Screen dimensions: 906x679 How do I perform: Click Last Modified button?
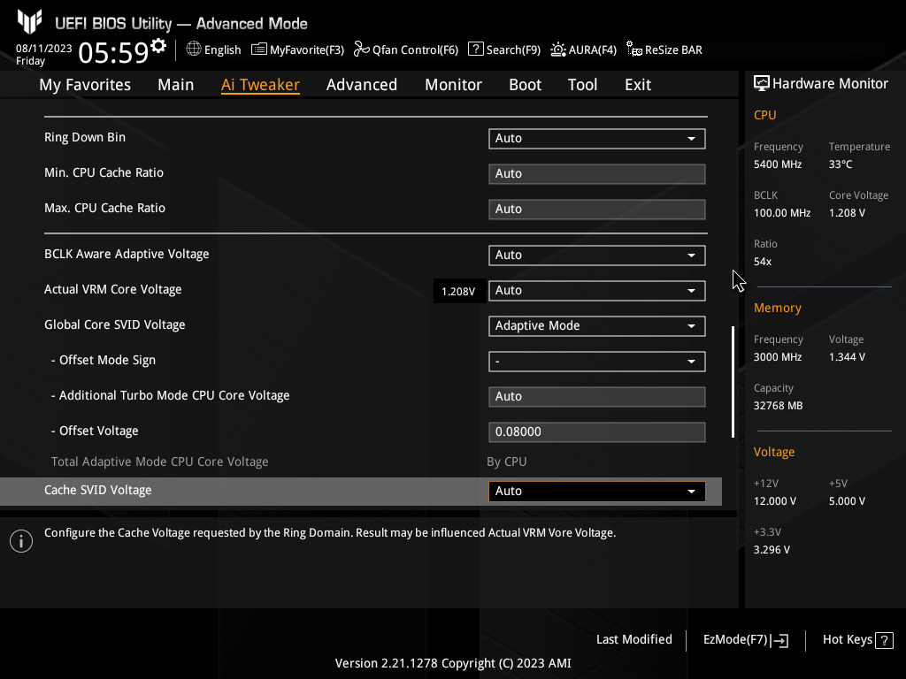pyautogui.click(x=633, y=639)
